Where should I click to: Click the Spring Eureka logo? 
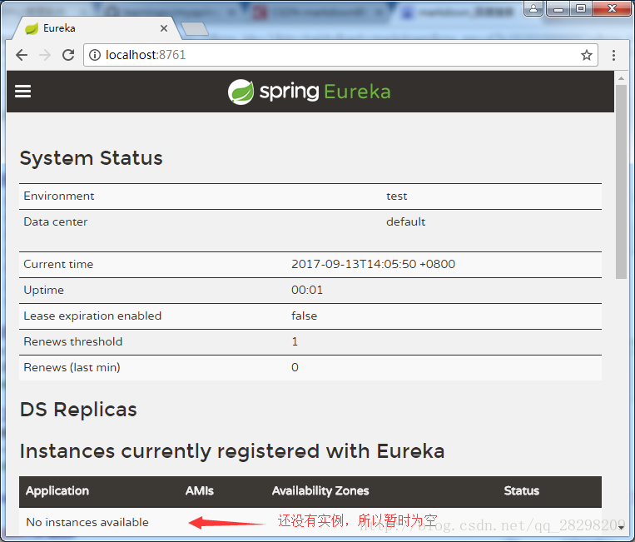coord(310,92)
